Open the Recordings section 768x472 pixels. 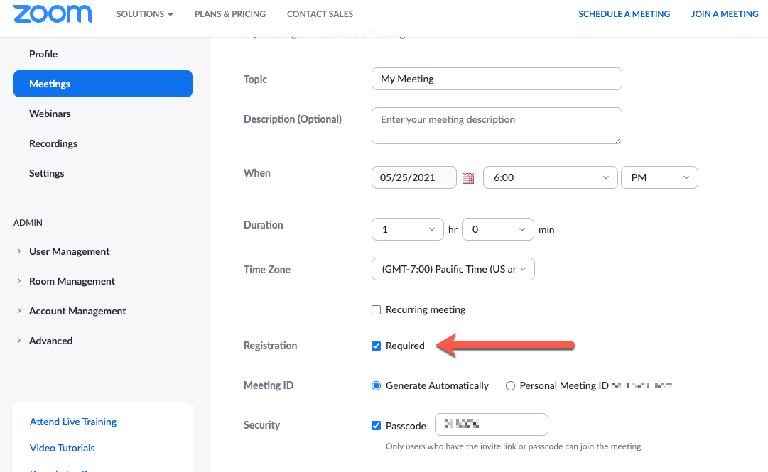[53, 143]
